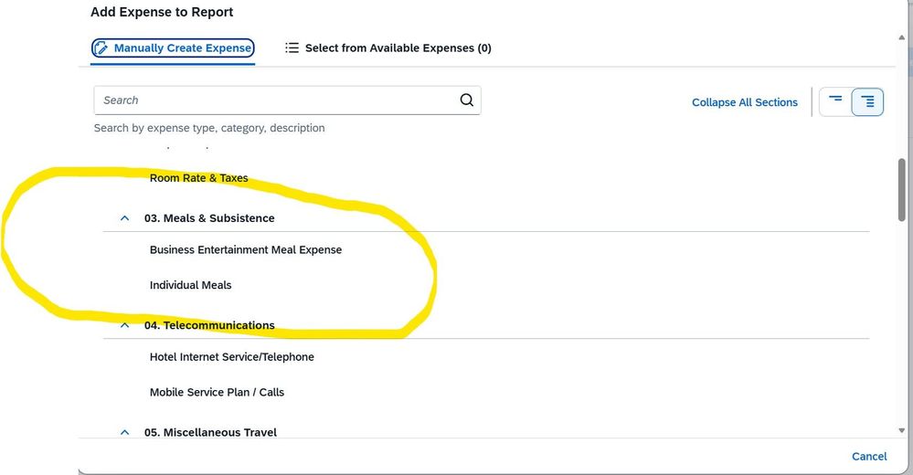
Task: Switch to grouped hierarchy view icon
Action: point(867,102)
